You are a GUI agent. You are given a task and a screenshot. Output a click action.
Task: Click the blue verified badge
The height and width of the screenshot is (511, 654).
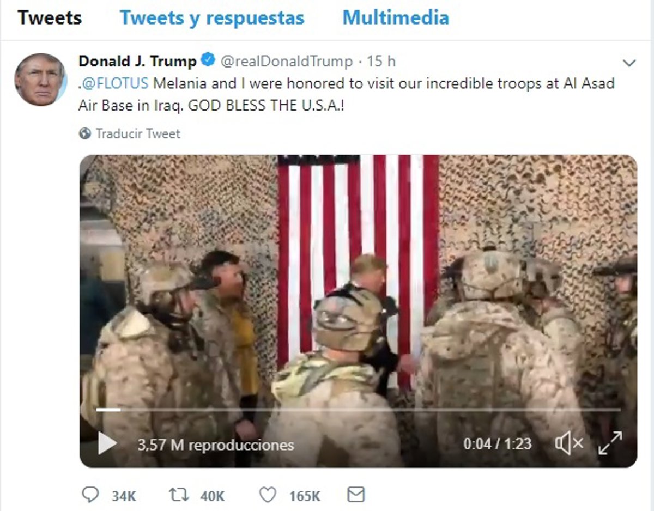pyautogui.click(x=208, y=60)
